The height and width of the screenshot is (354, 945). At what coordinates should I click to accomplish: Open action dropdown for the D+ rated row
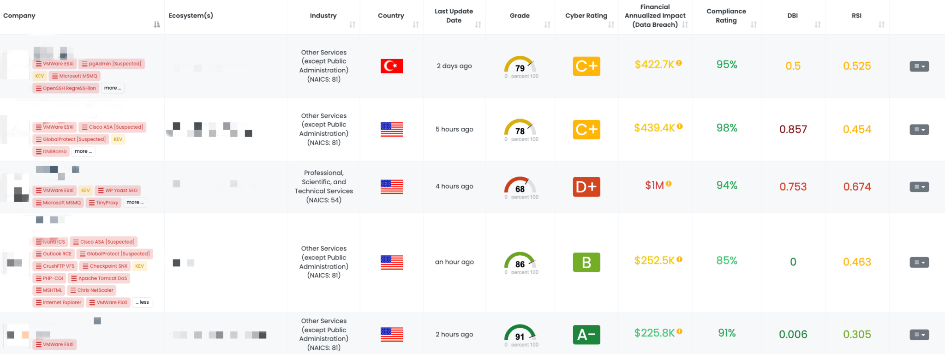[x=919, y=187]
